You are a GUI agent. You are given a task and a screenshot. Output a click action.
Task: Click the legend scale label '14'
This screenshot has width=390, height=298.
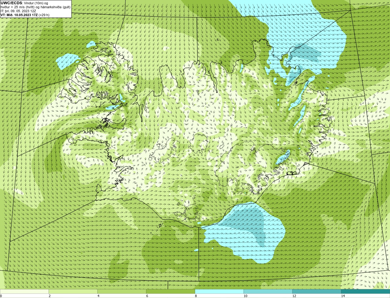click(343, 296)
